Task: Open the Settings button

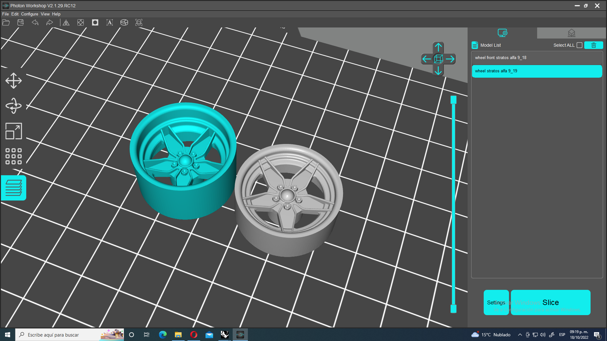Action: click(496, 302)
